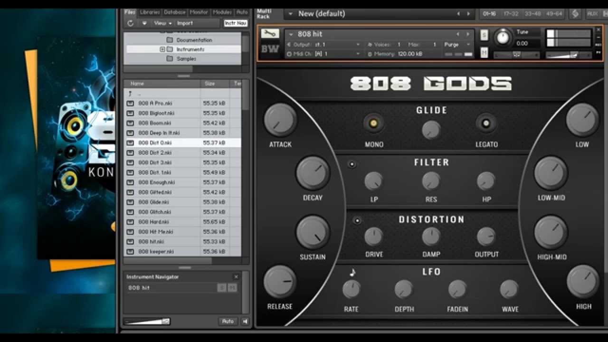The image size is (608, 342).
Task: Enable the Filter section power switch
Action: (352, 164)
